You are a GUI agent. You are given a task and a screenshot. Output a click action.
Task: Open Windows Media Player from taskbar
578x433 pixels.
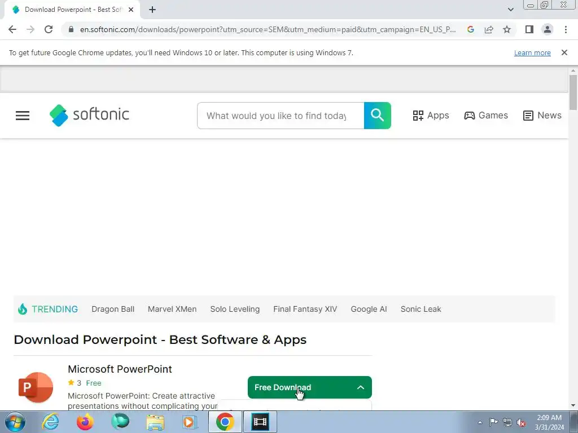pyautogui.click(x=190, y=422)
